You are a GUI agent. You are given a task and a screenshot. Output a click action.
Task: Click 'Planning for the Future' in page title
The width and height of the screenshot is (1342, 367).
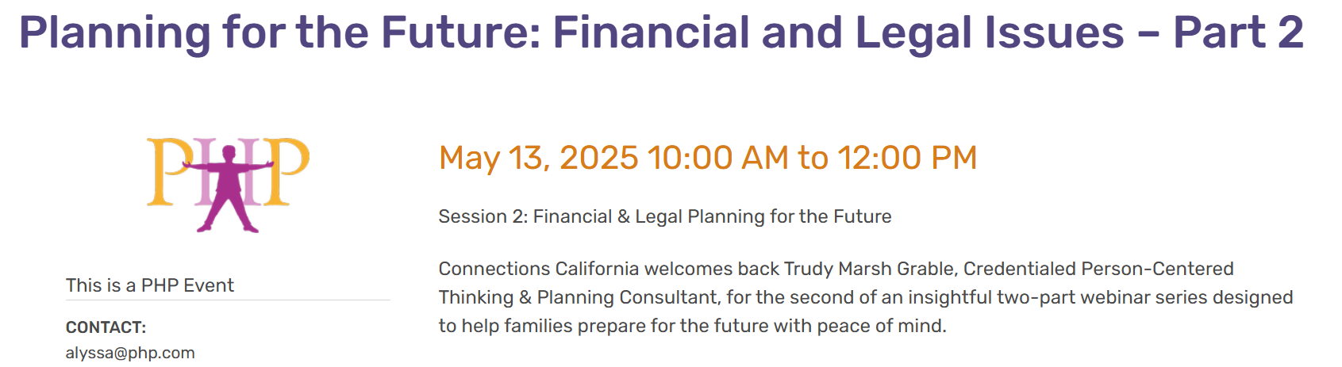coord(279,32)
